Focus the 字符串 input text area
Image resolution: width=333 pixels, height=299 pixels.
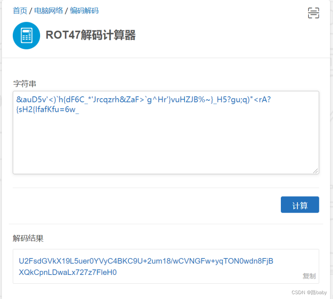[x=166, y=132]
